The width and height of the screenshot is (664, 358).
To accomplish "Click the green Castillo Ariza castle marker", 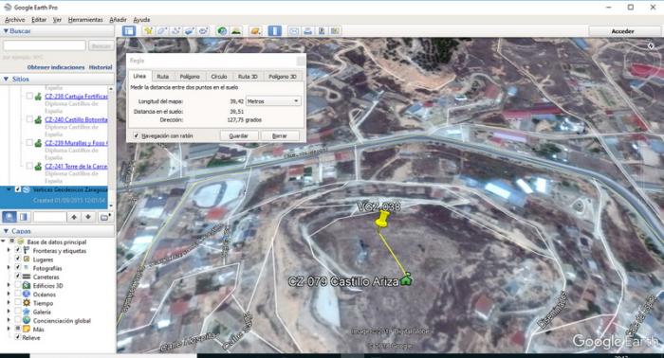I will coord(406,279).
